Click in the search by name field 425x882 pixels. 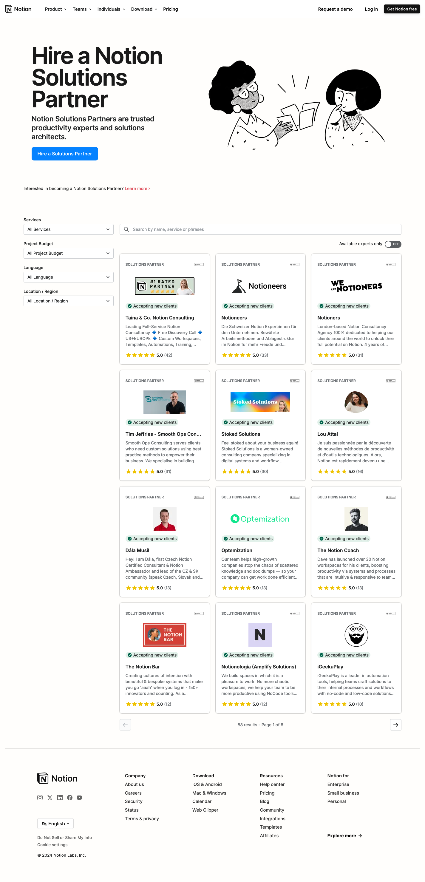[x=260, y=229]
